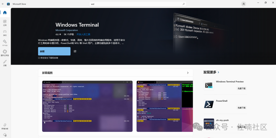276x138 pixels.
Task: Open the downloads icon at sidebar bottom
Action: pyautogui.click(x=5, y=135)
